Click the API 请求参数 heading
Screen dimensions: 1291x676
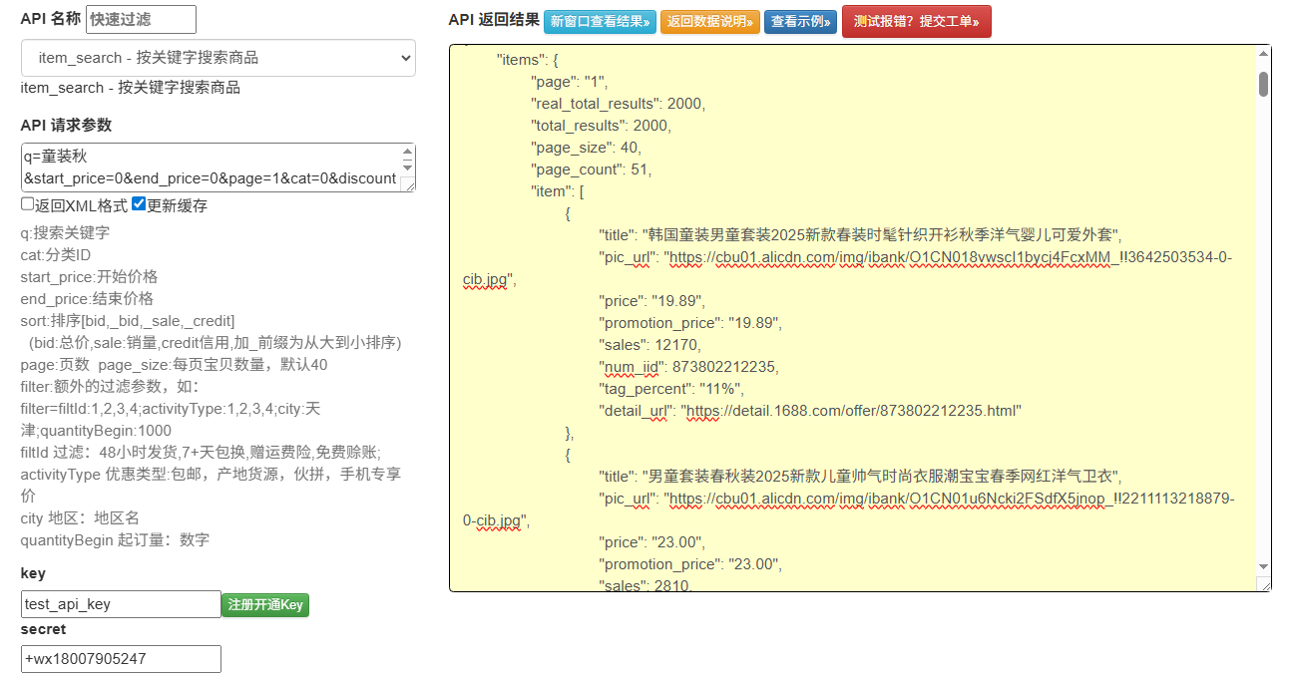(x=67, y=125)
